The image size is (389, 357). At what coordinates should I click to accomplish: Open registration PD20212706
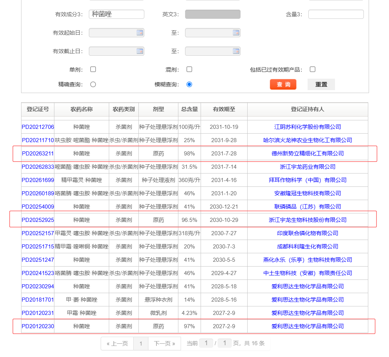[x=38, y=127]
